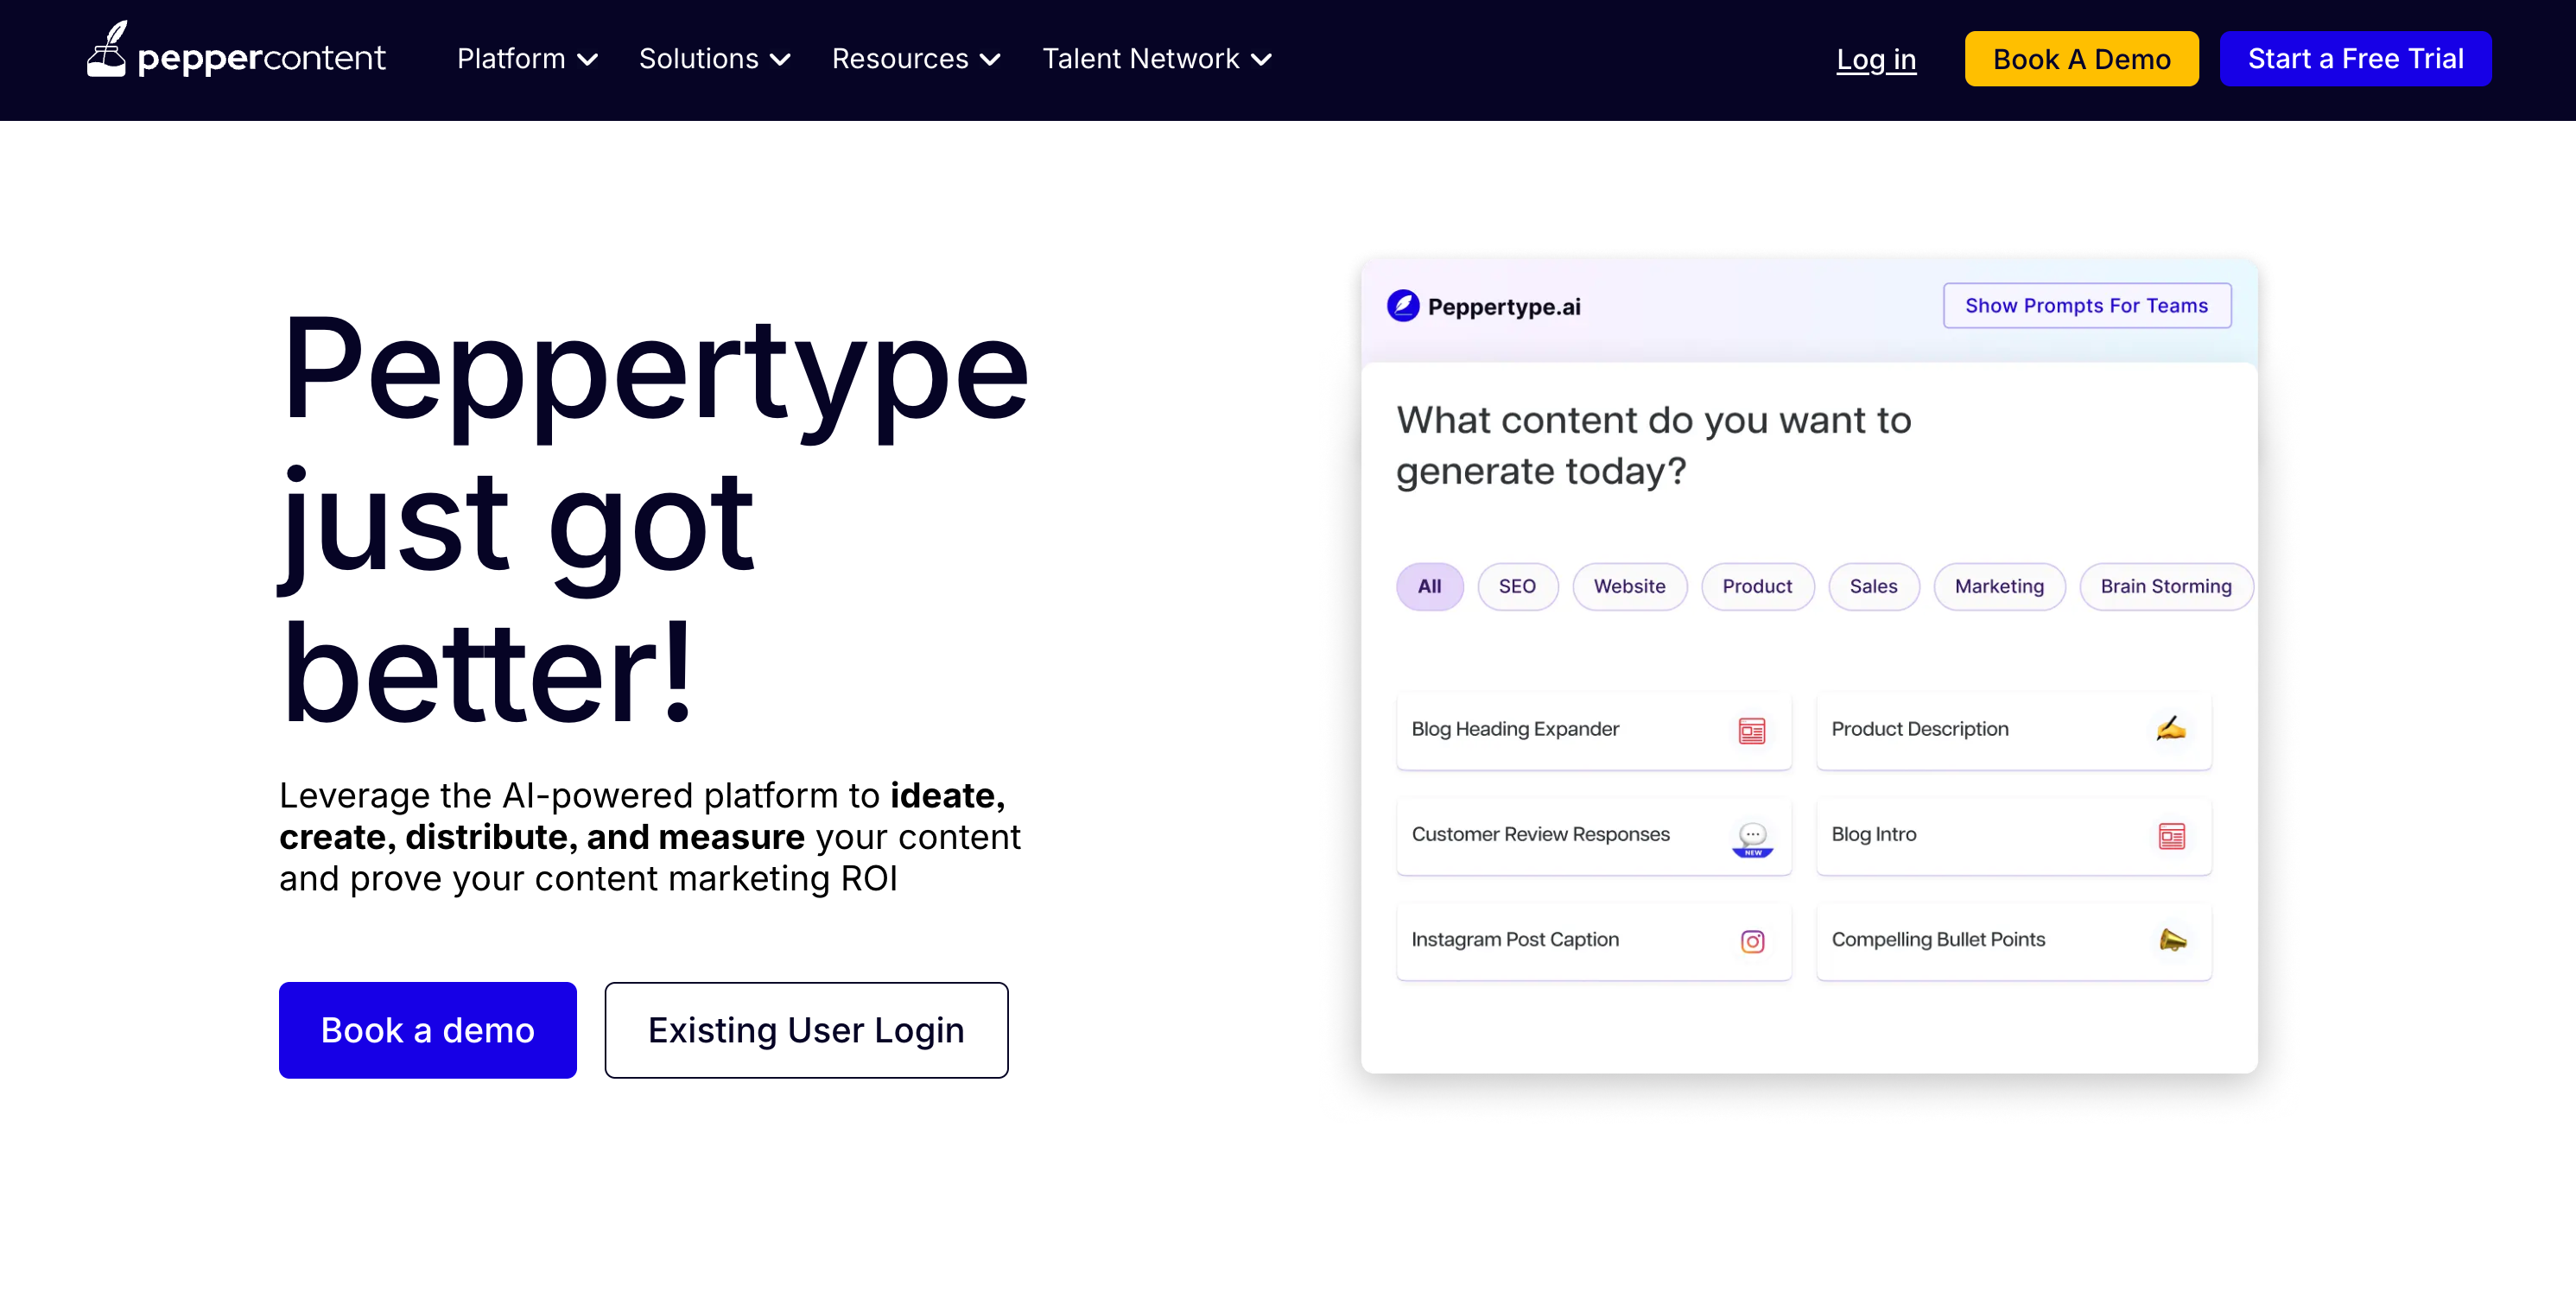Click the Peppertype.ai feather logo icon
The width and height of the screenshot is (2576, 1311).
click(x=1402, y=306)
